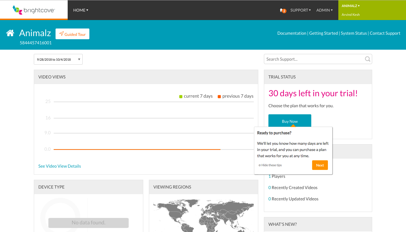Click the VIDEO VIEWS panel header
The width and height of the screenshot is (406, 232).
146,77
